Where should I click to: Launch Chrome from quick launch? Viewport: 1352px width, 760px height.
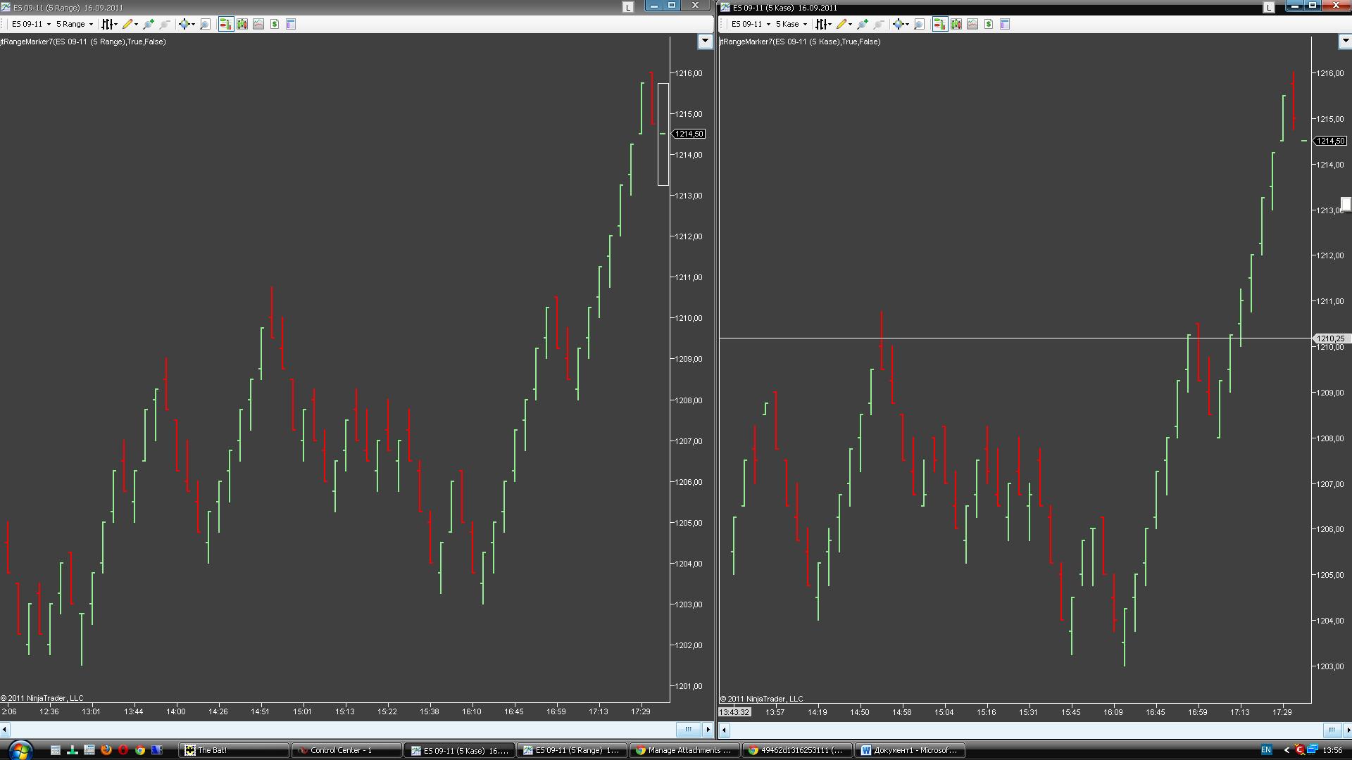pos(140,750)
